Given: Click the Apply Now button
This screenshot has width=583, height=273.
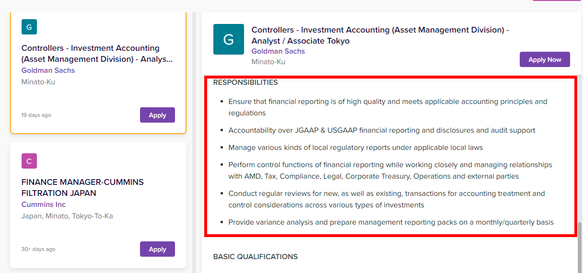Looking at the screenshot, I should 545,59.
